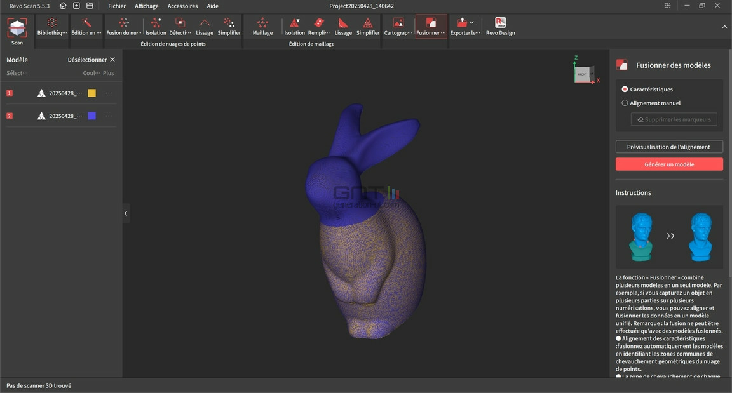
Task: Apply mesh Lissage tool
Action: tap(343, 27)
